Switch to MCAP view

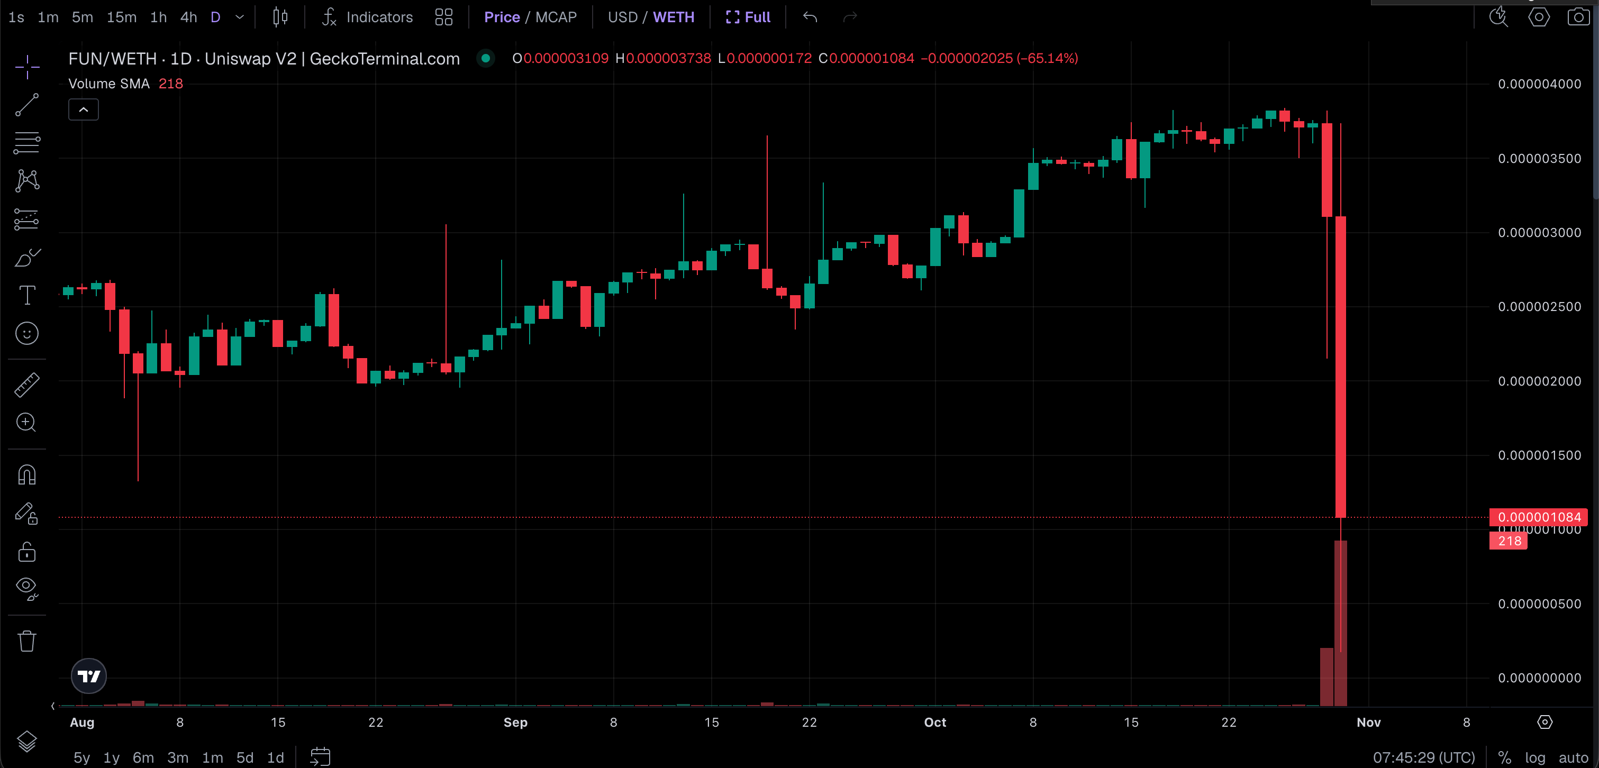(556, 17)
